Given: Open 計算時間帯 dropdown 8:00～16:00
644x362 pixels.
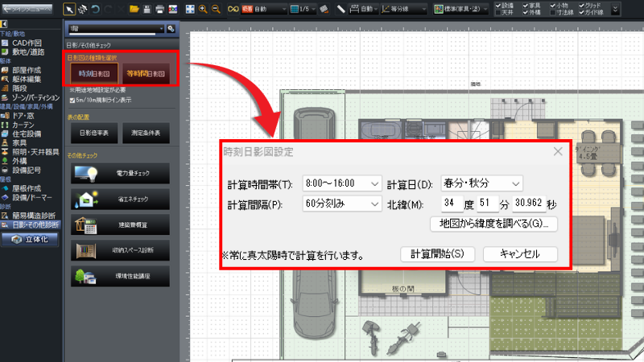Looking at the screenshot, I should [341, 183].
